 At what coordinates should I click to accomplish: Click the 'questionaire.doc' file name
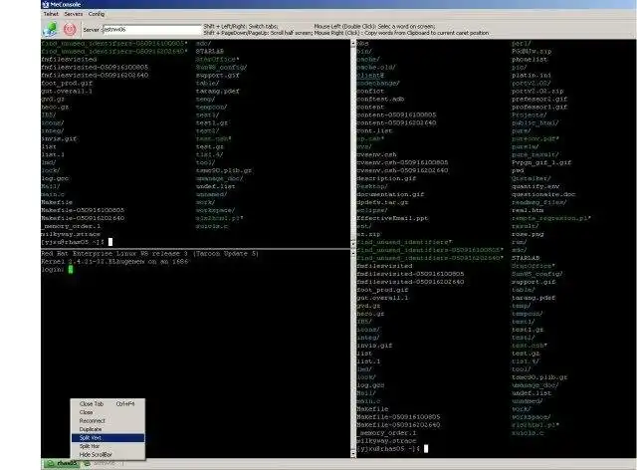click(543, 194)
